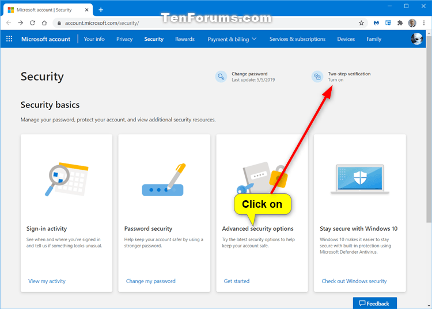Open Microsoft account profile picture
This screenshot has height=309, width=432.
pyautogui.click(x=416, y=39)
